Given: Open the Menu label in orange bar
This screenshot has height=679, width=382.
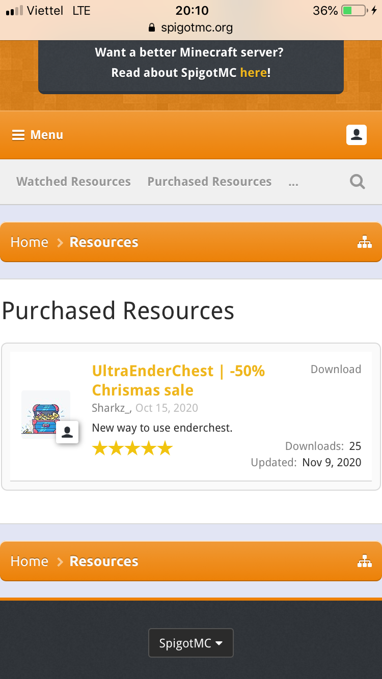Looking at the screenshot, I should [x=47, y=135].
